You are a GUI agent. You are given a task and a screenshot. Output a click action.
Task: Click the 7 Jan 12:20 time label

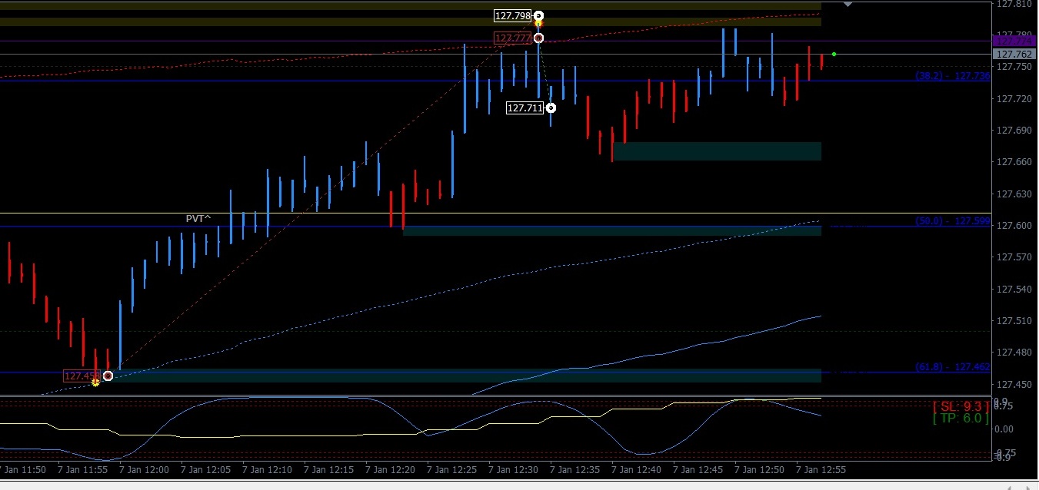click(x=390, y=468)
